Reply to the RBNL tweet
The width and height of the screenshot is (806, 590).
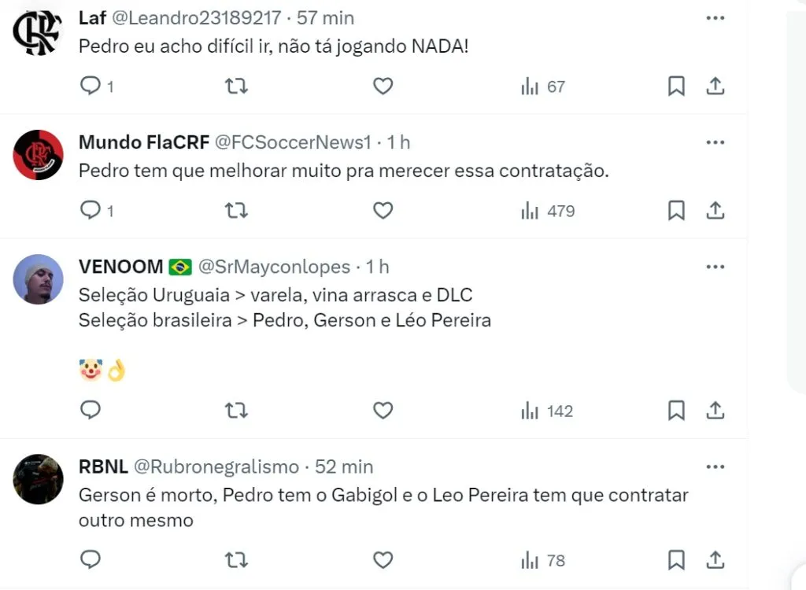[x=91, y=560]
